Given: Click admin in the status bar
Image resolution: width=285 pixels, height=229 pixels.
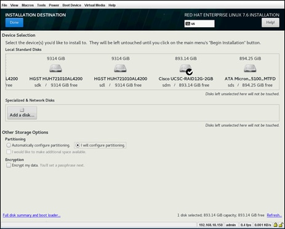Looking at the screenshot, I should pos(231,225).
